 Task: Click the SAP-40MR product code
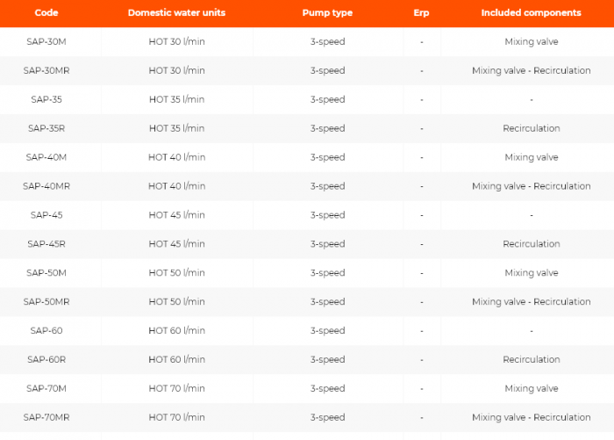point(46,186)
